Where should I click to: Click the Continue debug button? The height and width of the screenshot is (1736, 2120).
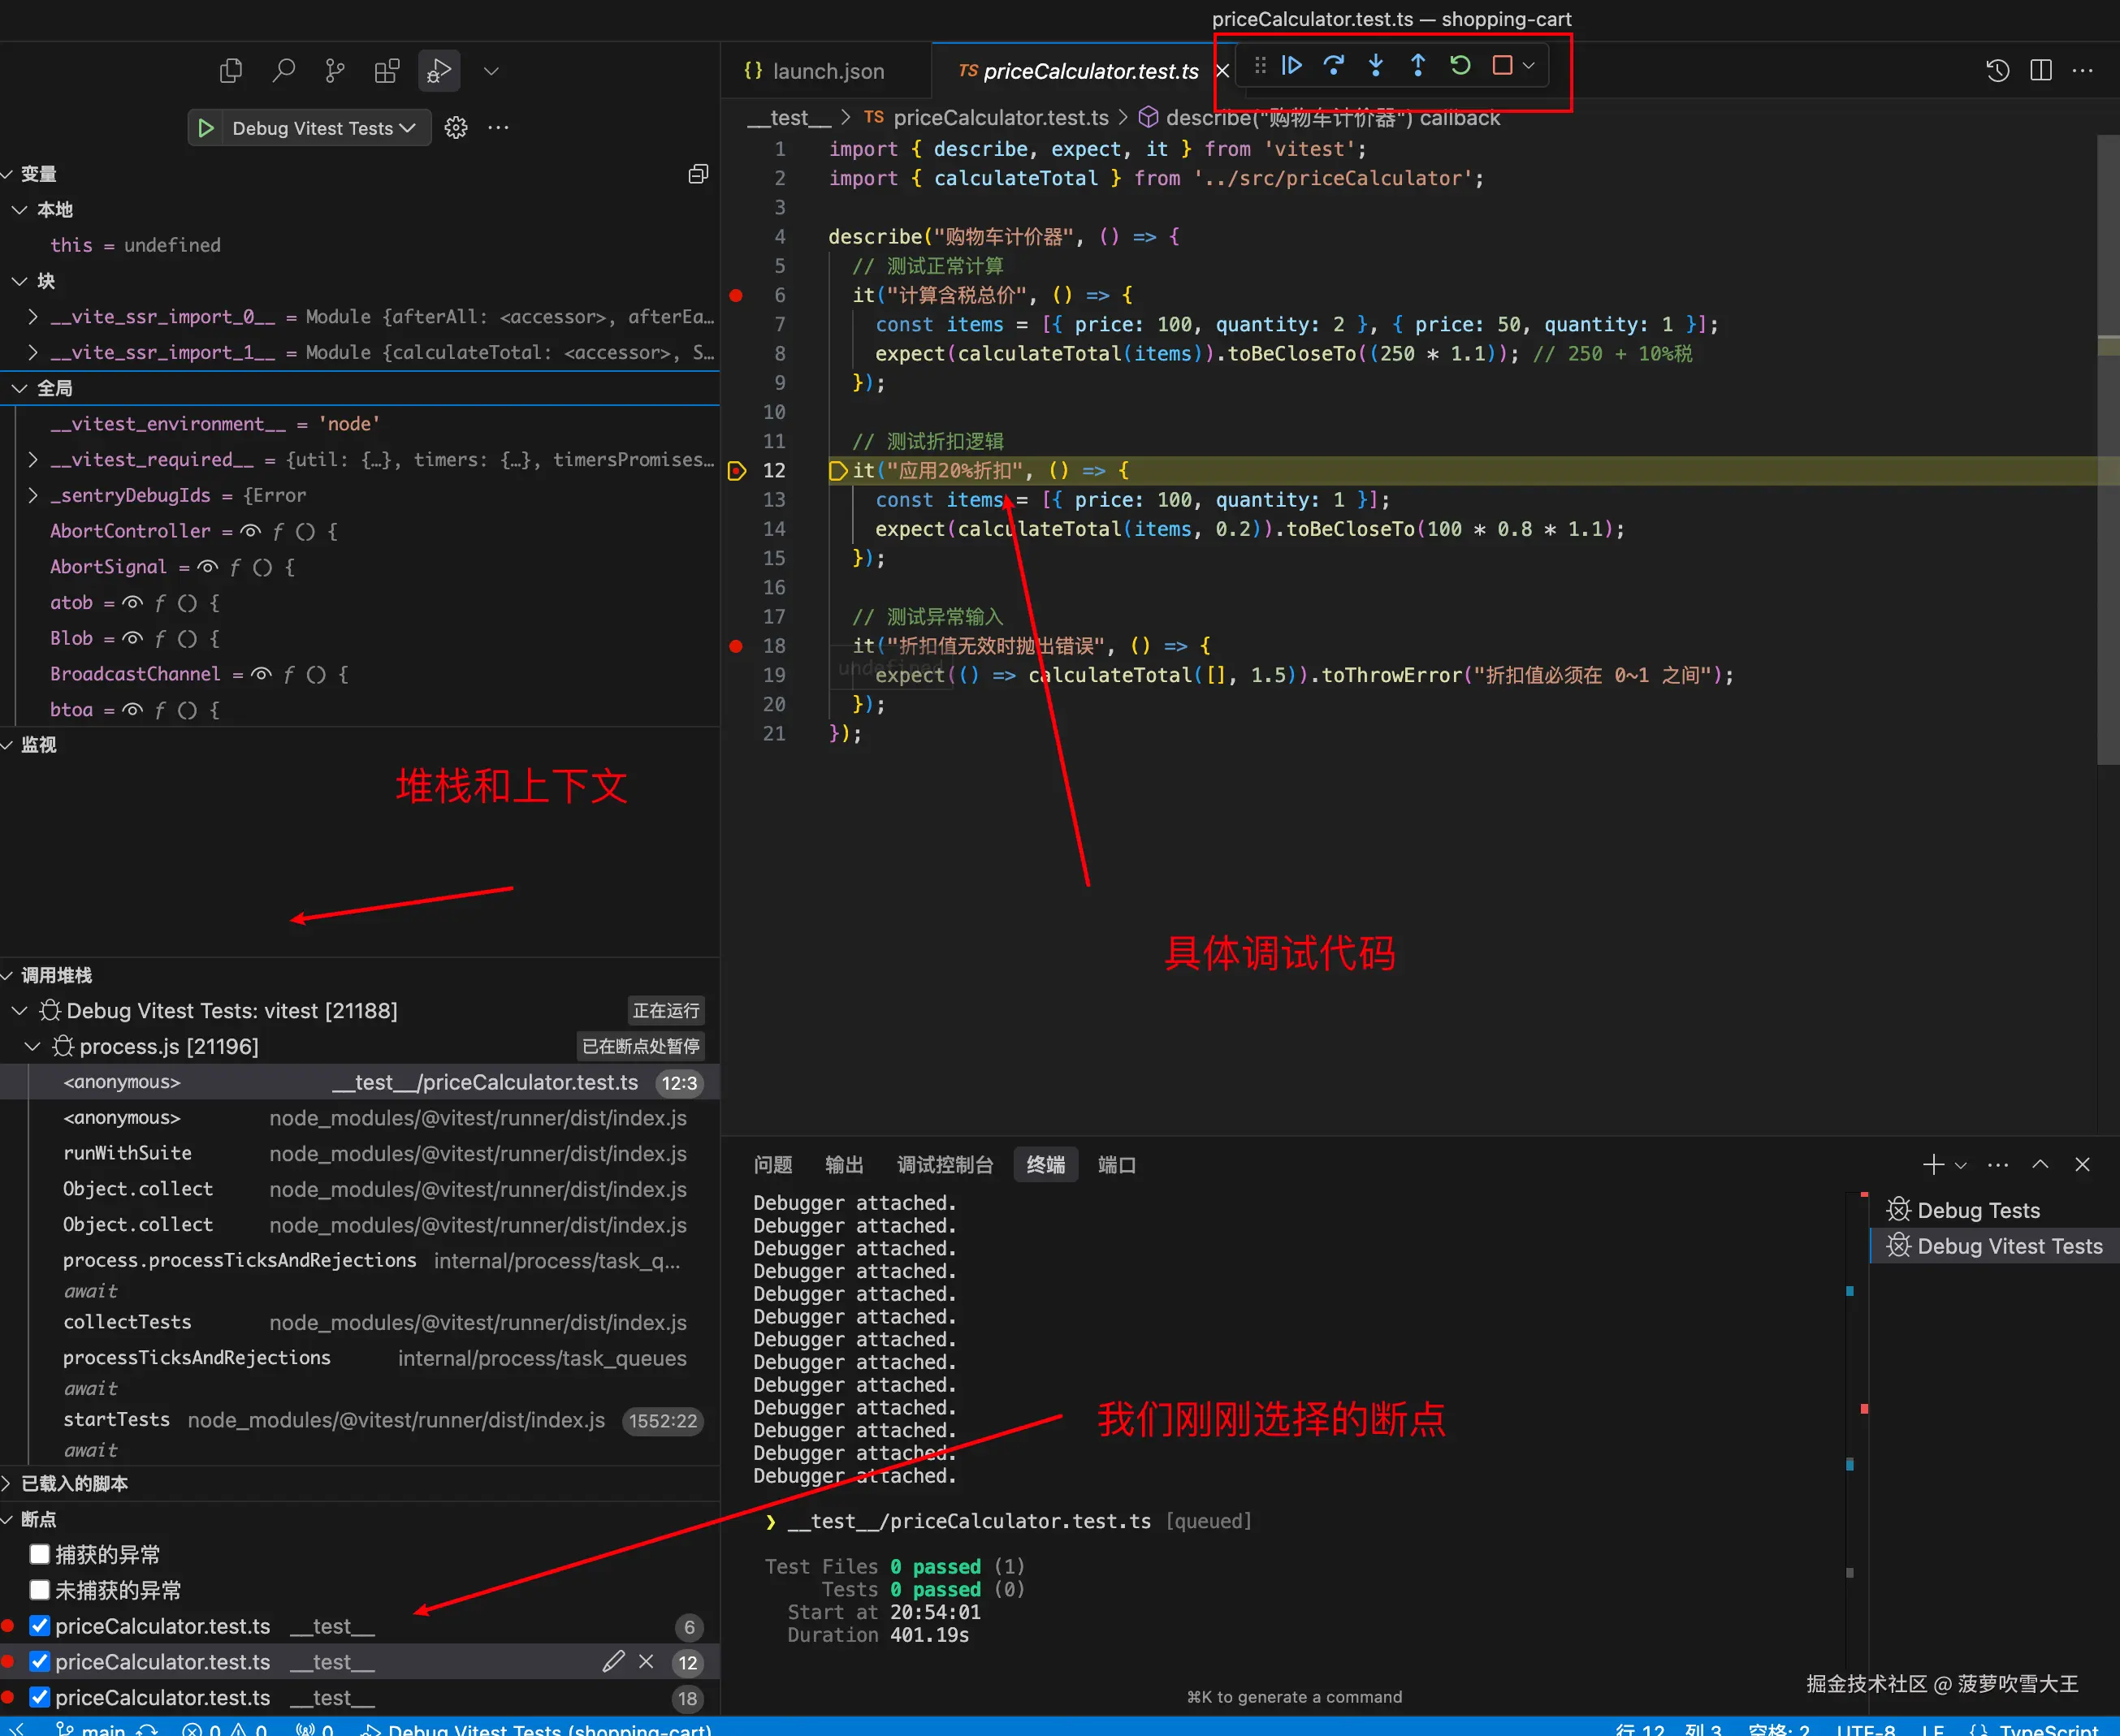pyautogui.click(x=1291, y=66)
